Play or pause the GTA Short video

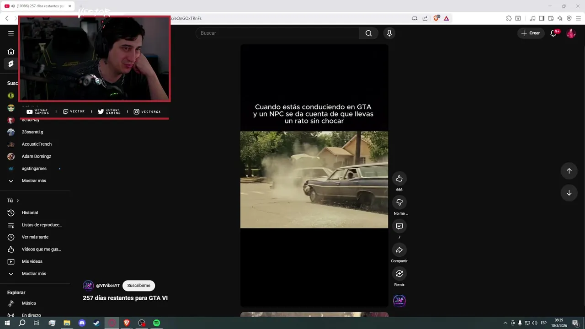click(314, 175)
